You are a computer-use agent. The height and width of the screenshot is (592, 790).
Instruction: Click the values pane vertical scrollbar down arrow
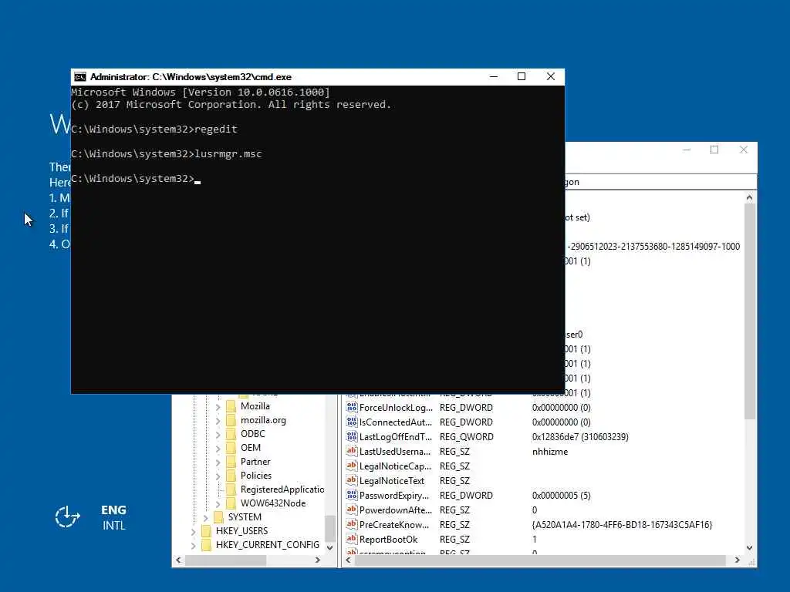point(749,548)
